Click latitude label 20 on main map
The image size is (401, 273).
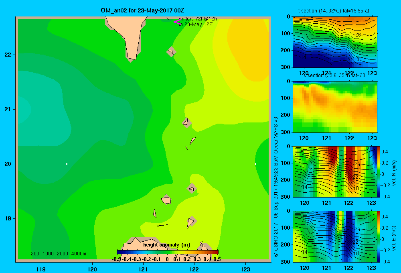8,164
